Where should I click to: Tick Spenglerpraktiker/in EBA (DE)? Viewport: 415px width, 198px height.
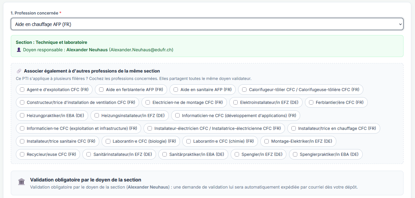(295, 154)
